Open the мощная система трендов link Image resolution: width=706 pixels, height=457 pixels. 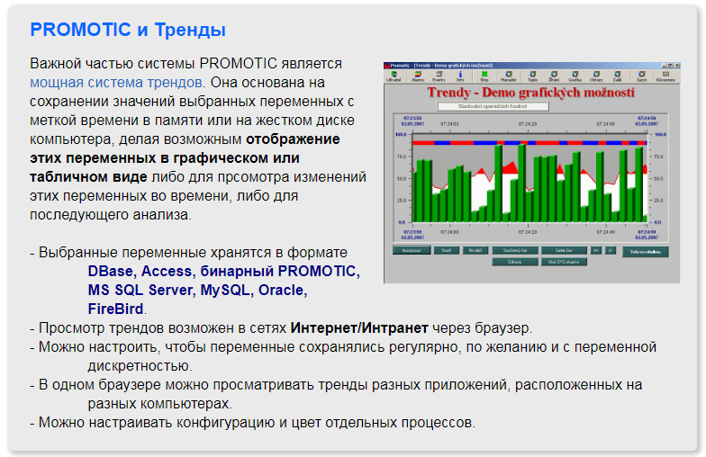point(116,82)
